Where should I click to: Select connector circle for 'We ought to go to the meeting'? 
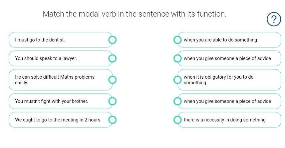(x=112, y=120)
